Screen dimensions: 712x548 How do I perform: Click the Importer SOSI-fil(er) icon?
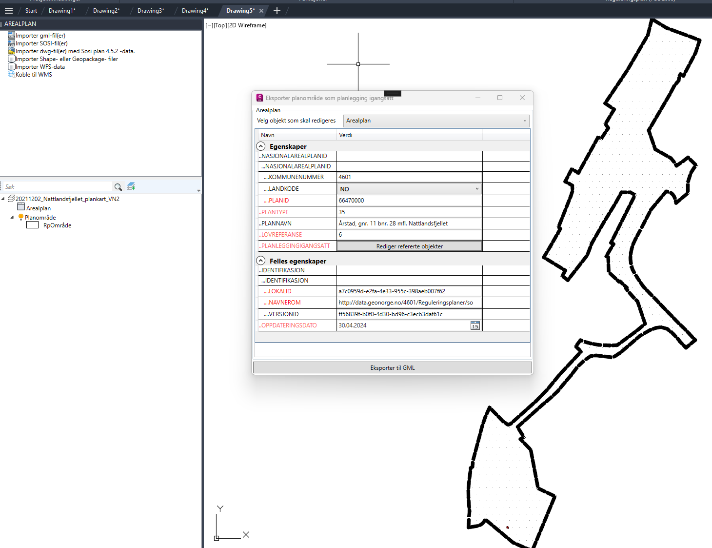[11, 43]
